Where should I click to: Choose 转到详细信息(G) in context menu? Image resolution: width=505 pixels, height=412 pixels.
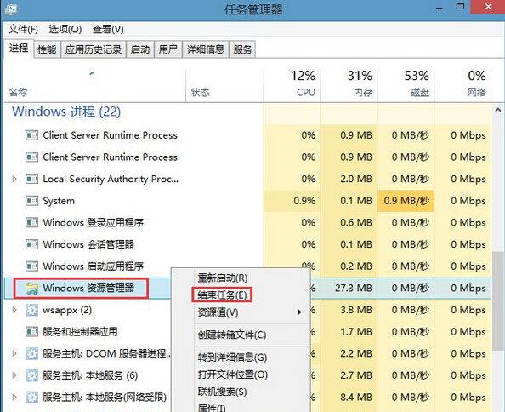[232, 358]
